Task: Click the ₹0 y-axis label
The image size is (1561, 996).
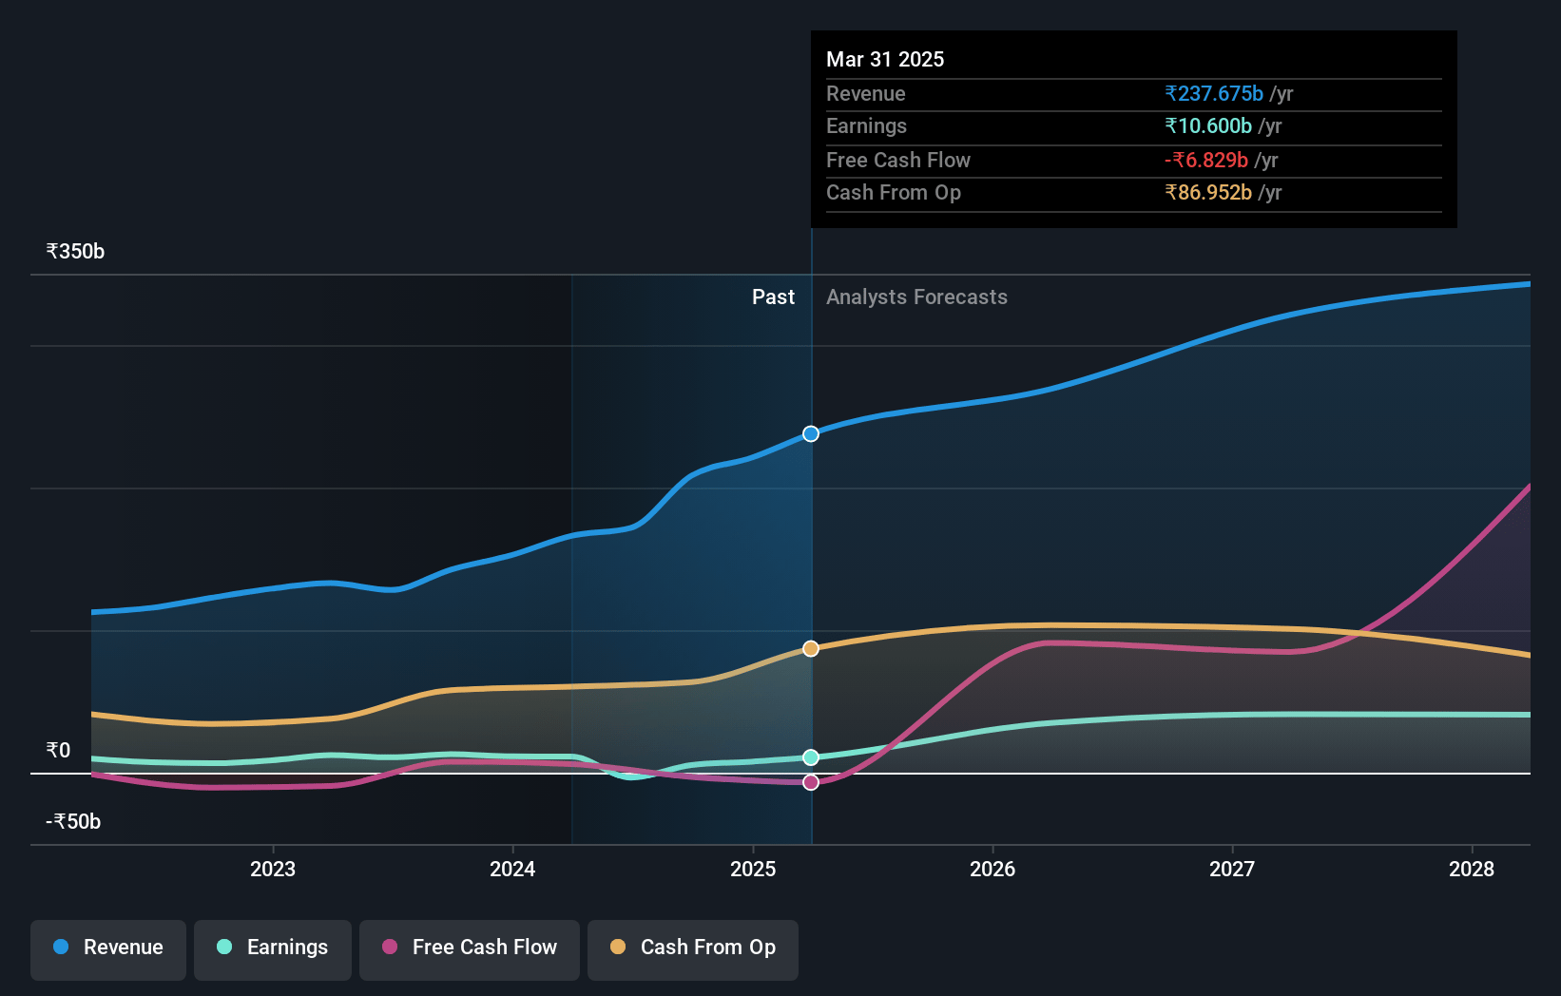Action: pyautogui.click(x=58, y=750)
